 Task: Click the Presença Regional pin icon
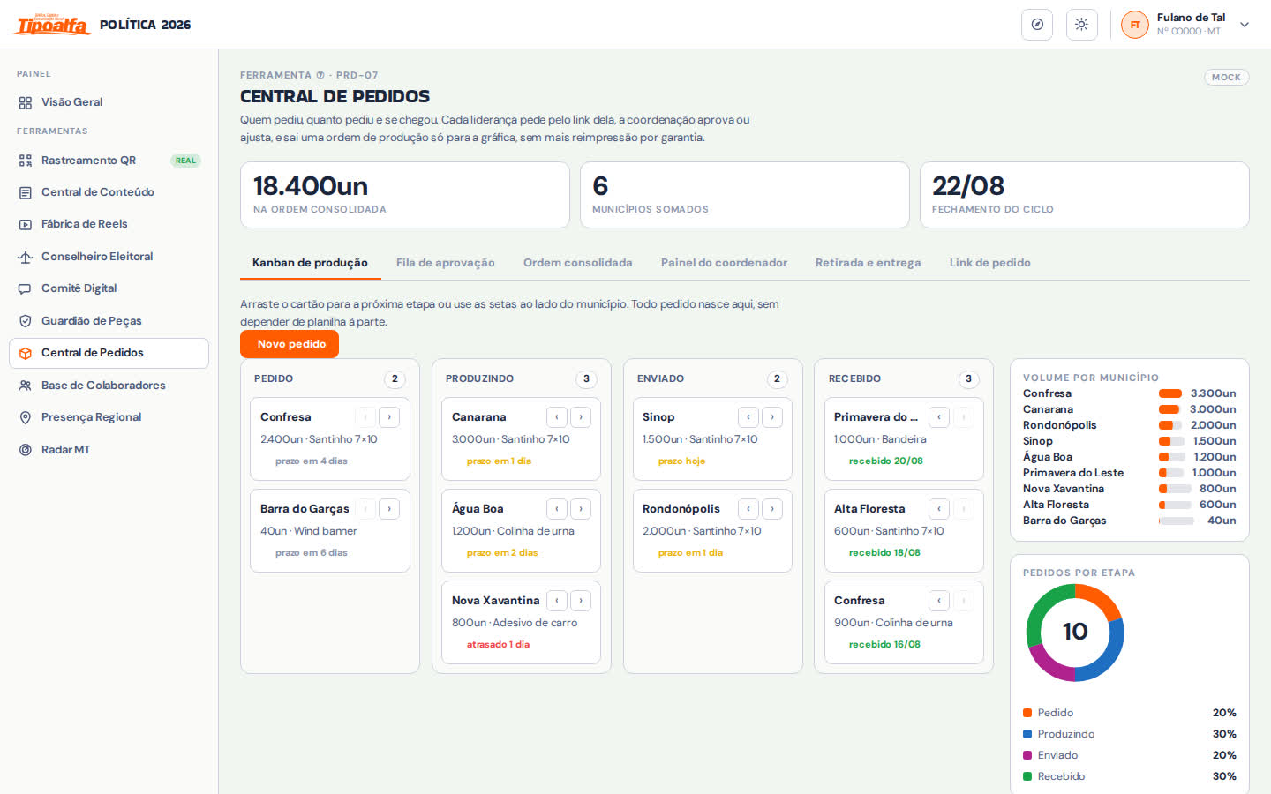click(x=26, y=417)
